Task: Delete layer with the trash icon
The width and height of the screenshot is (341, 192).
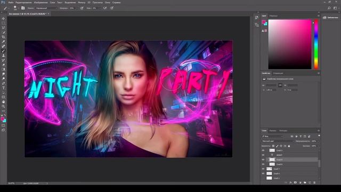Action: click(314, 182)
